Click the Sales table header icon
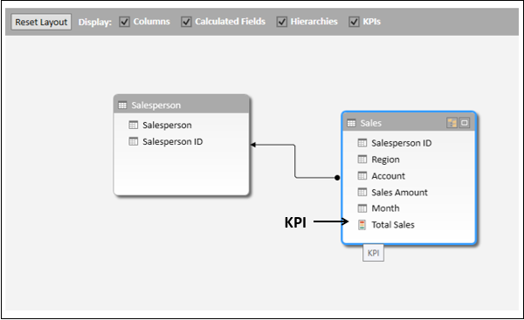 (x=351, y=123)
